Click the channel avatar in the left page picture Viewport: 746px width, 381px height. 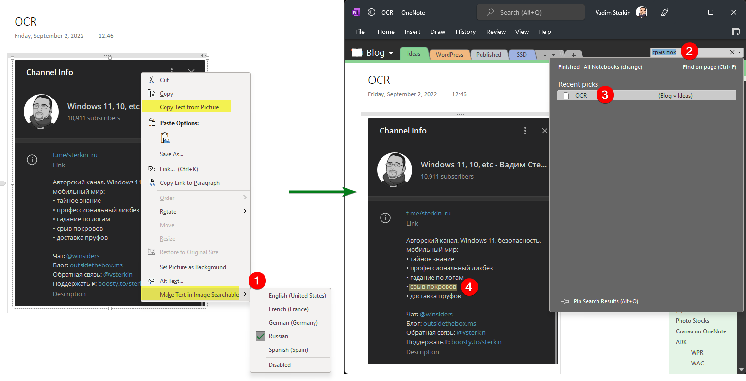click(x=41, y=112)
